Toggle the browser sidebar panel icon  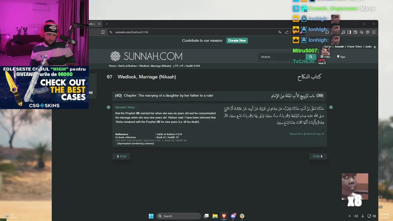[349, 32]
